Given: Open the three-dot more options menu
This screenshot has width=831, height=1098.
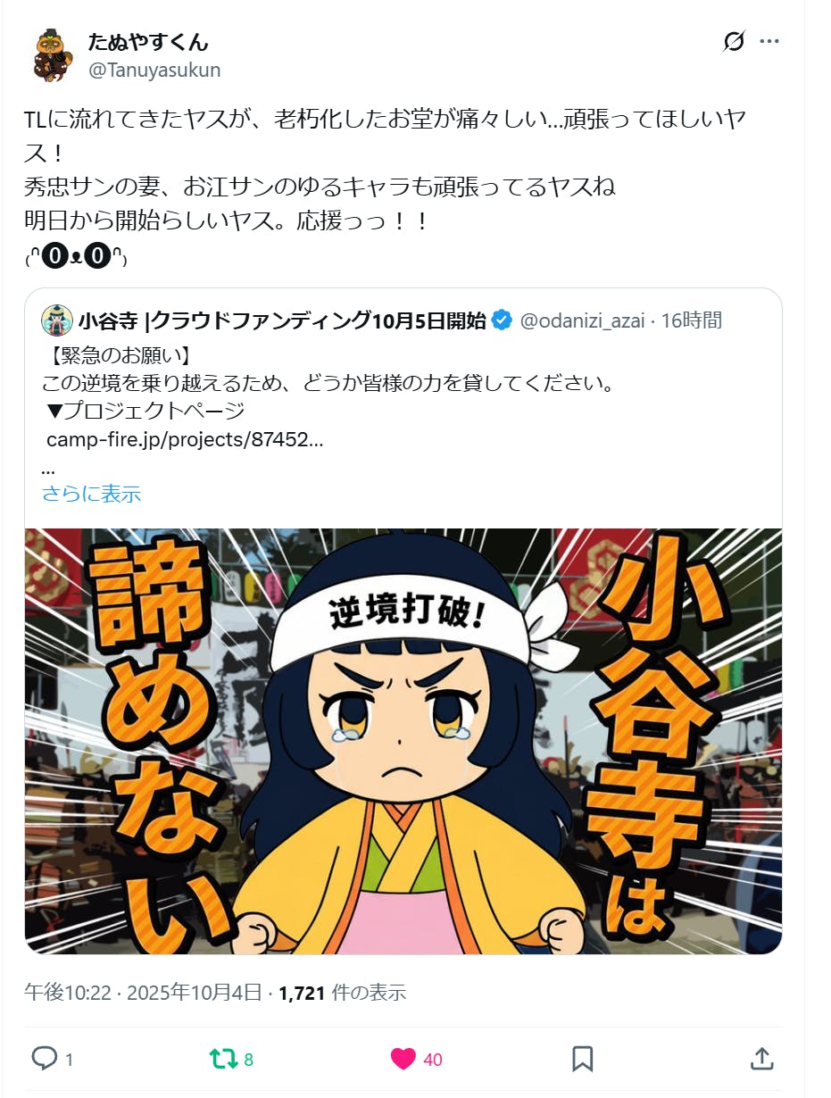Looking at the screenshot, I should [769, 41].
